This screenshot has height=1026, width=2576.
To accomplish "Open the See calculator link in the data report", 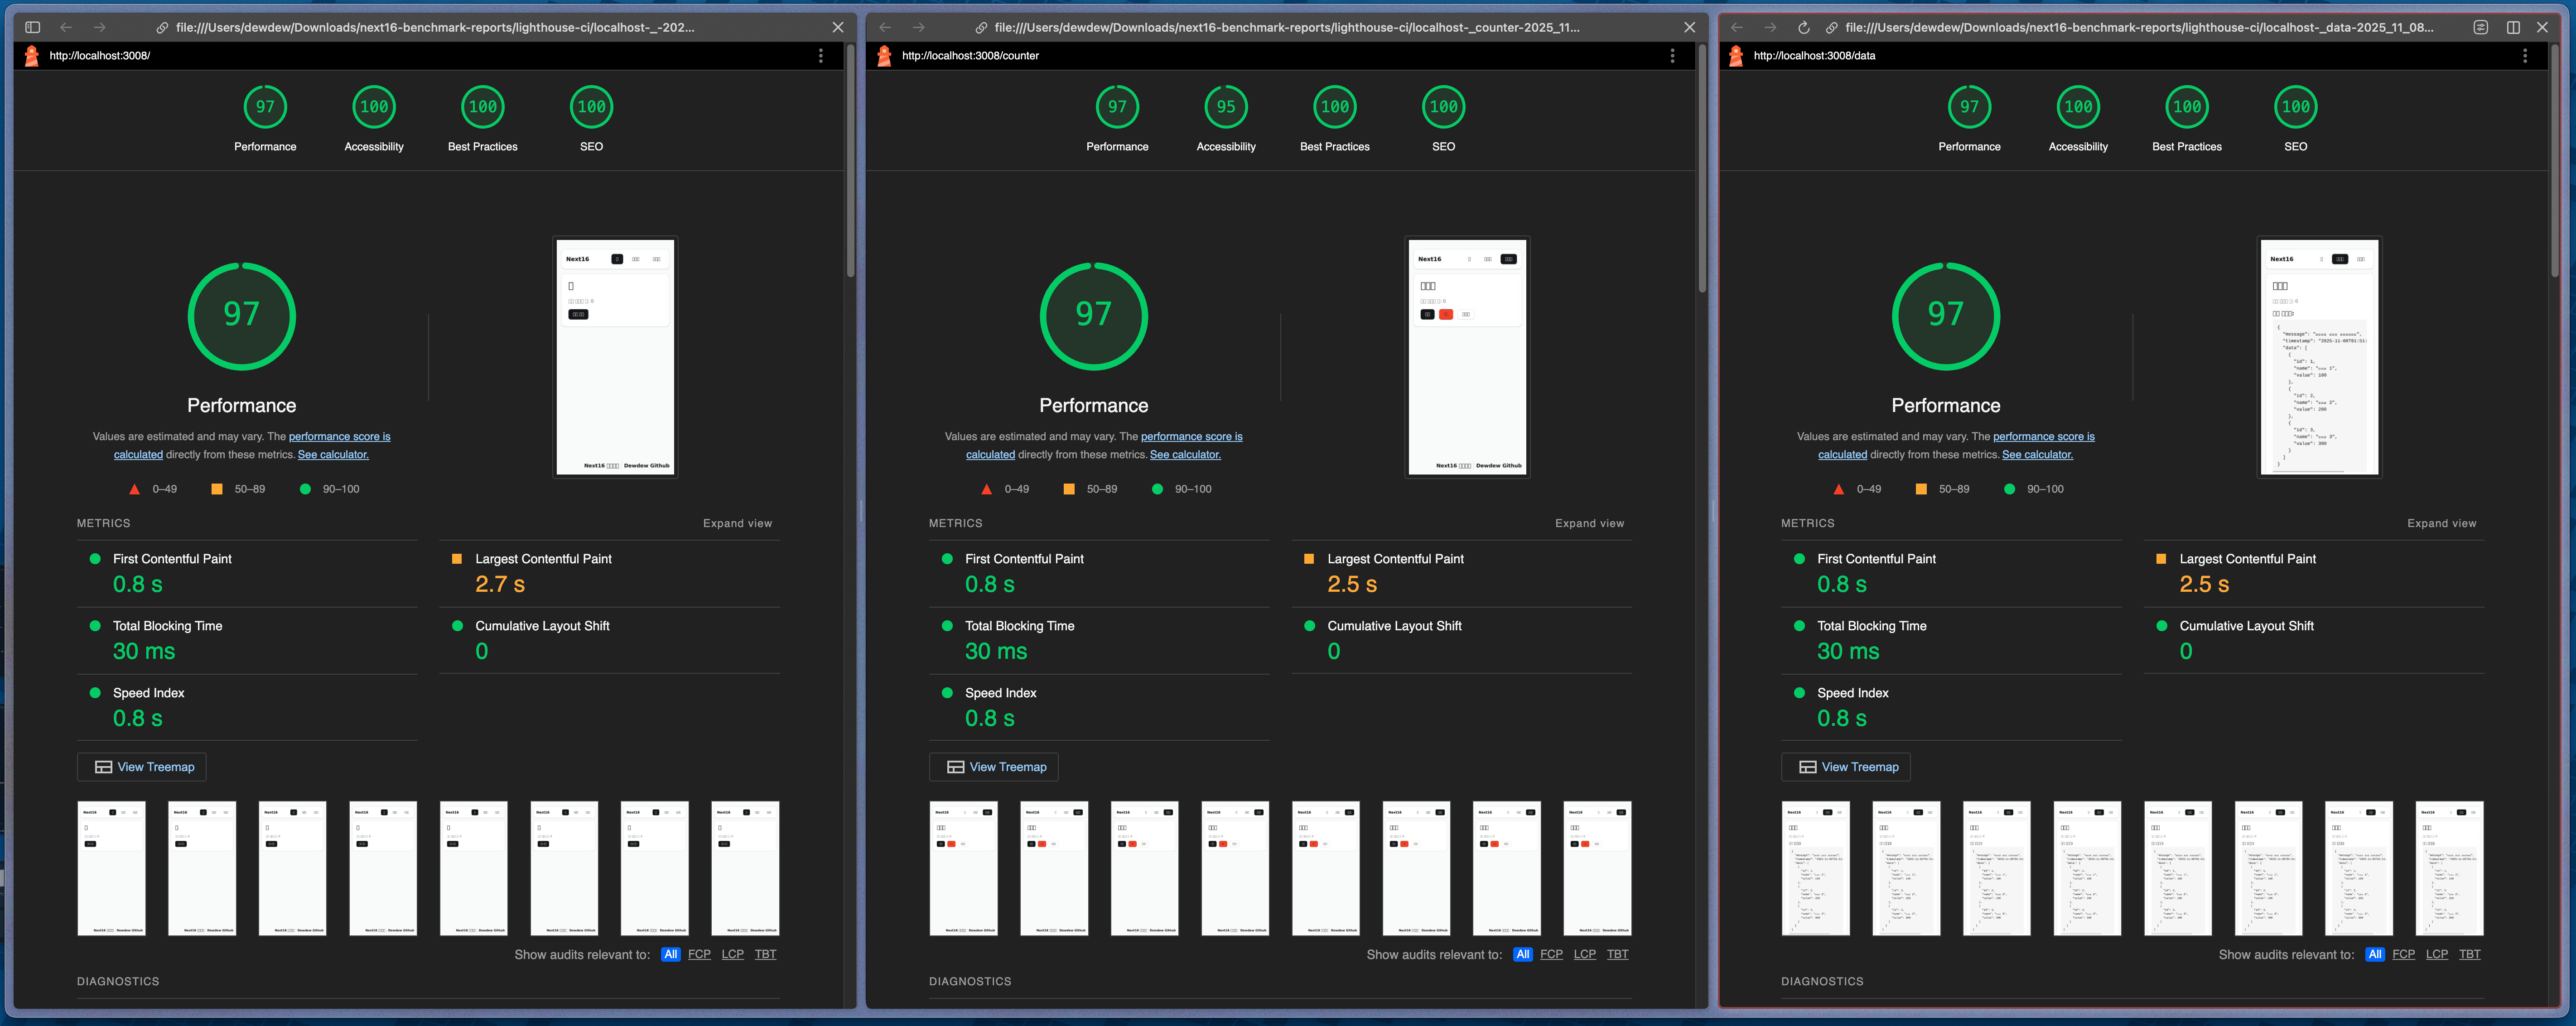I will pos(2037,454).
